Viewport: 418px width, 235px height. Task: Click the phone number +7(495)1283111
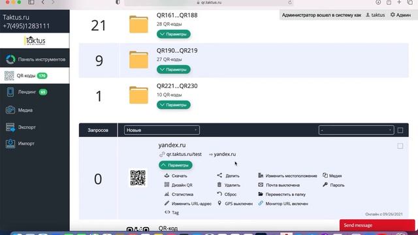26,26
